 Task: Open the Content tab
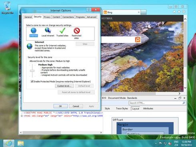click(56, 17)
